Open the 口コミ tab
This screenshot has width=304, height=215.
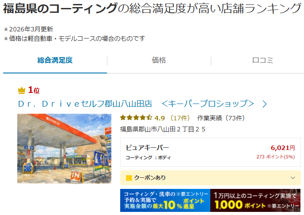point(263,61)
